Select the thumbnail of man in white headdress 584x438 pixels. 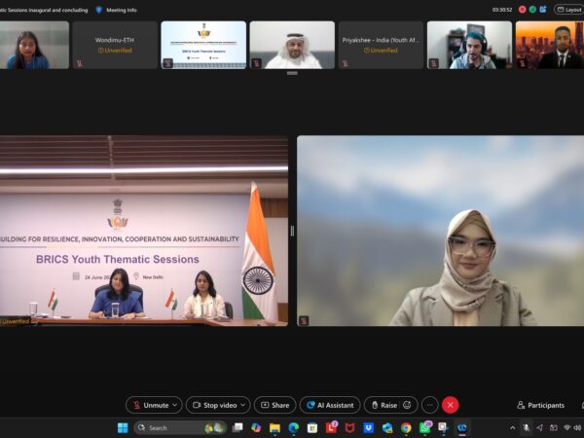click(x=292, y=45)
